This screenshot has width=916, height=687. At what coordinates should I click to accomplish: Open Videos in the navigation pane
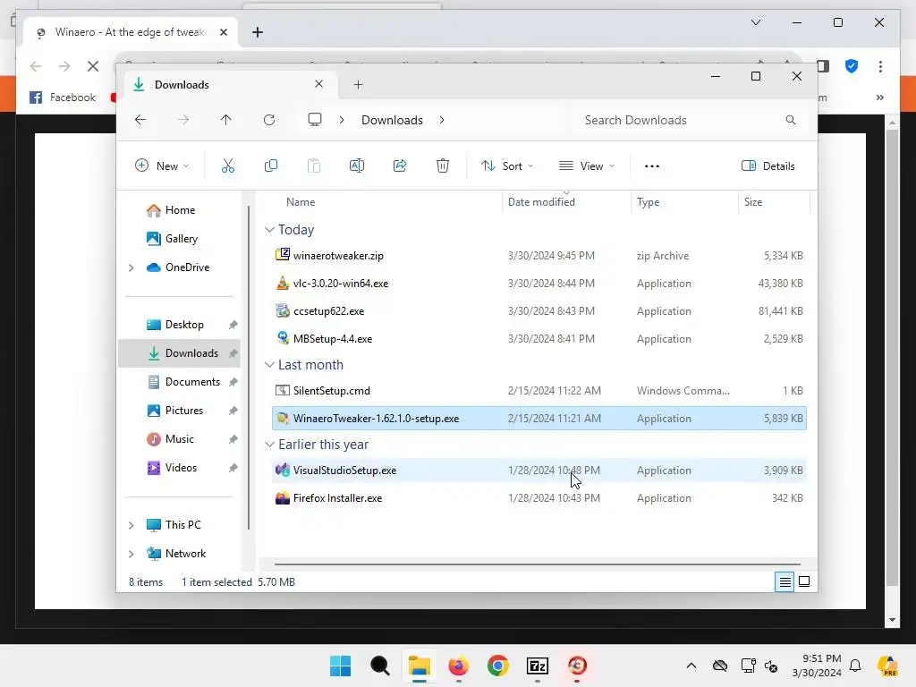178,468
